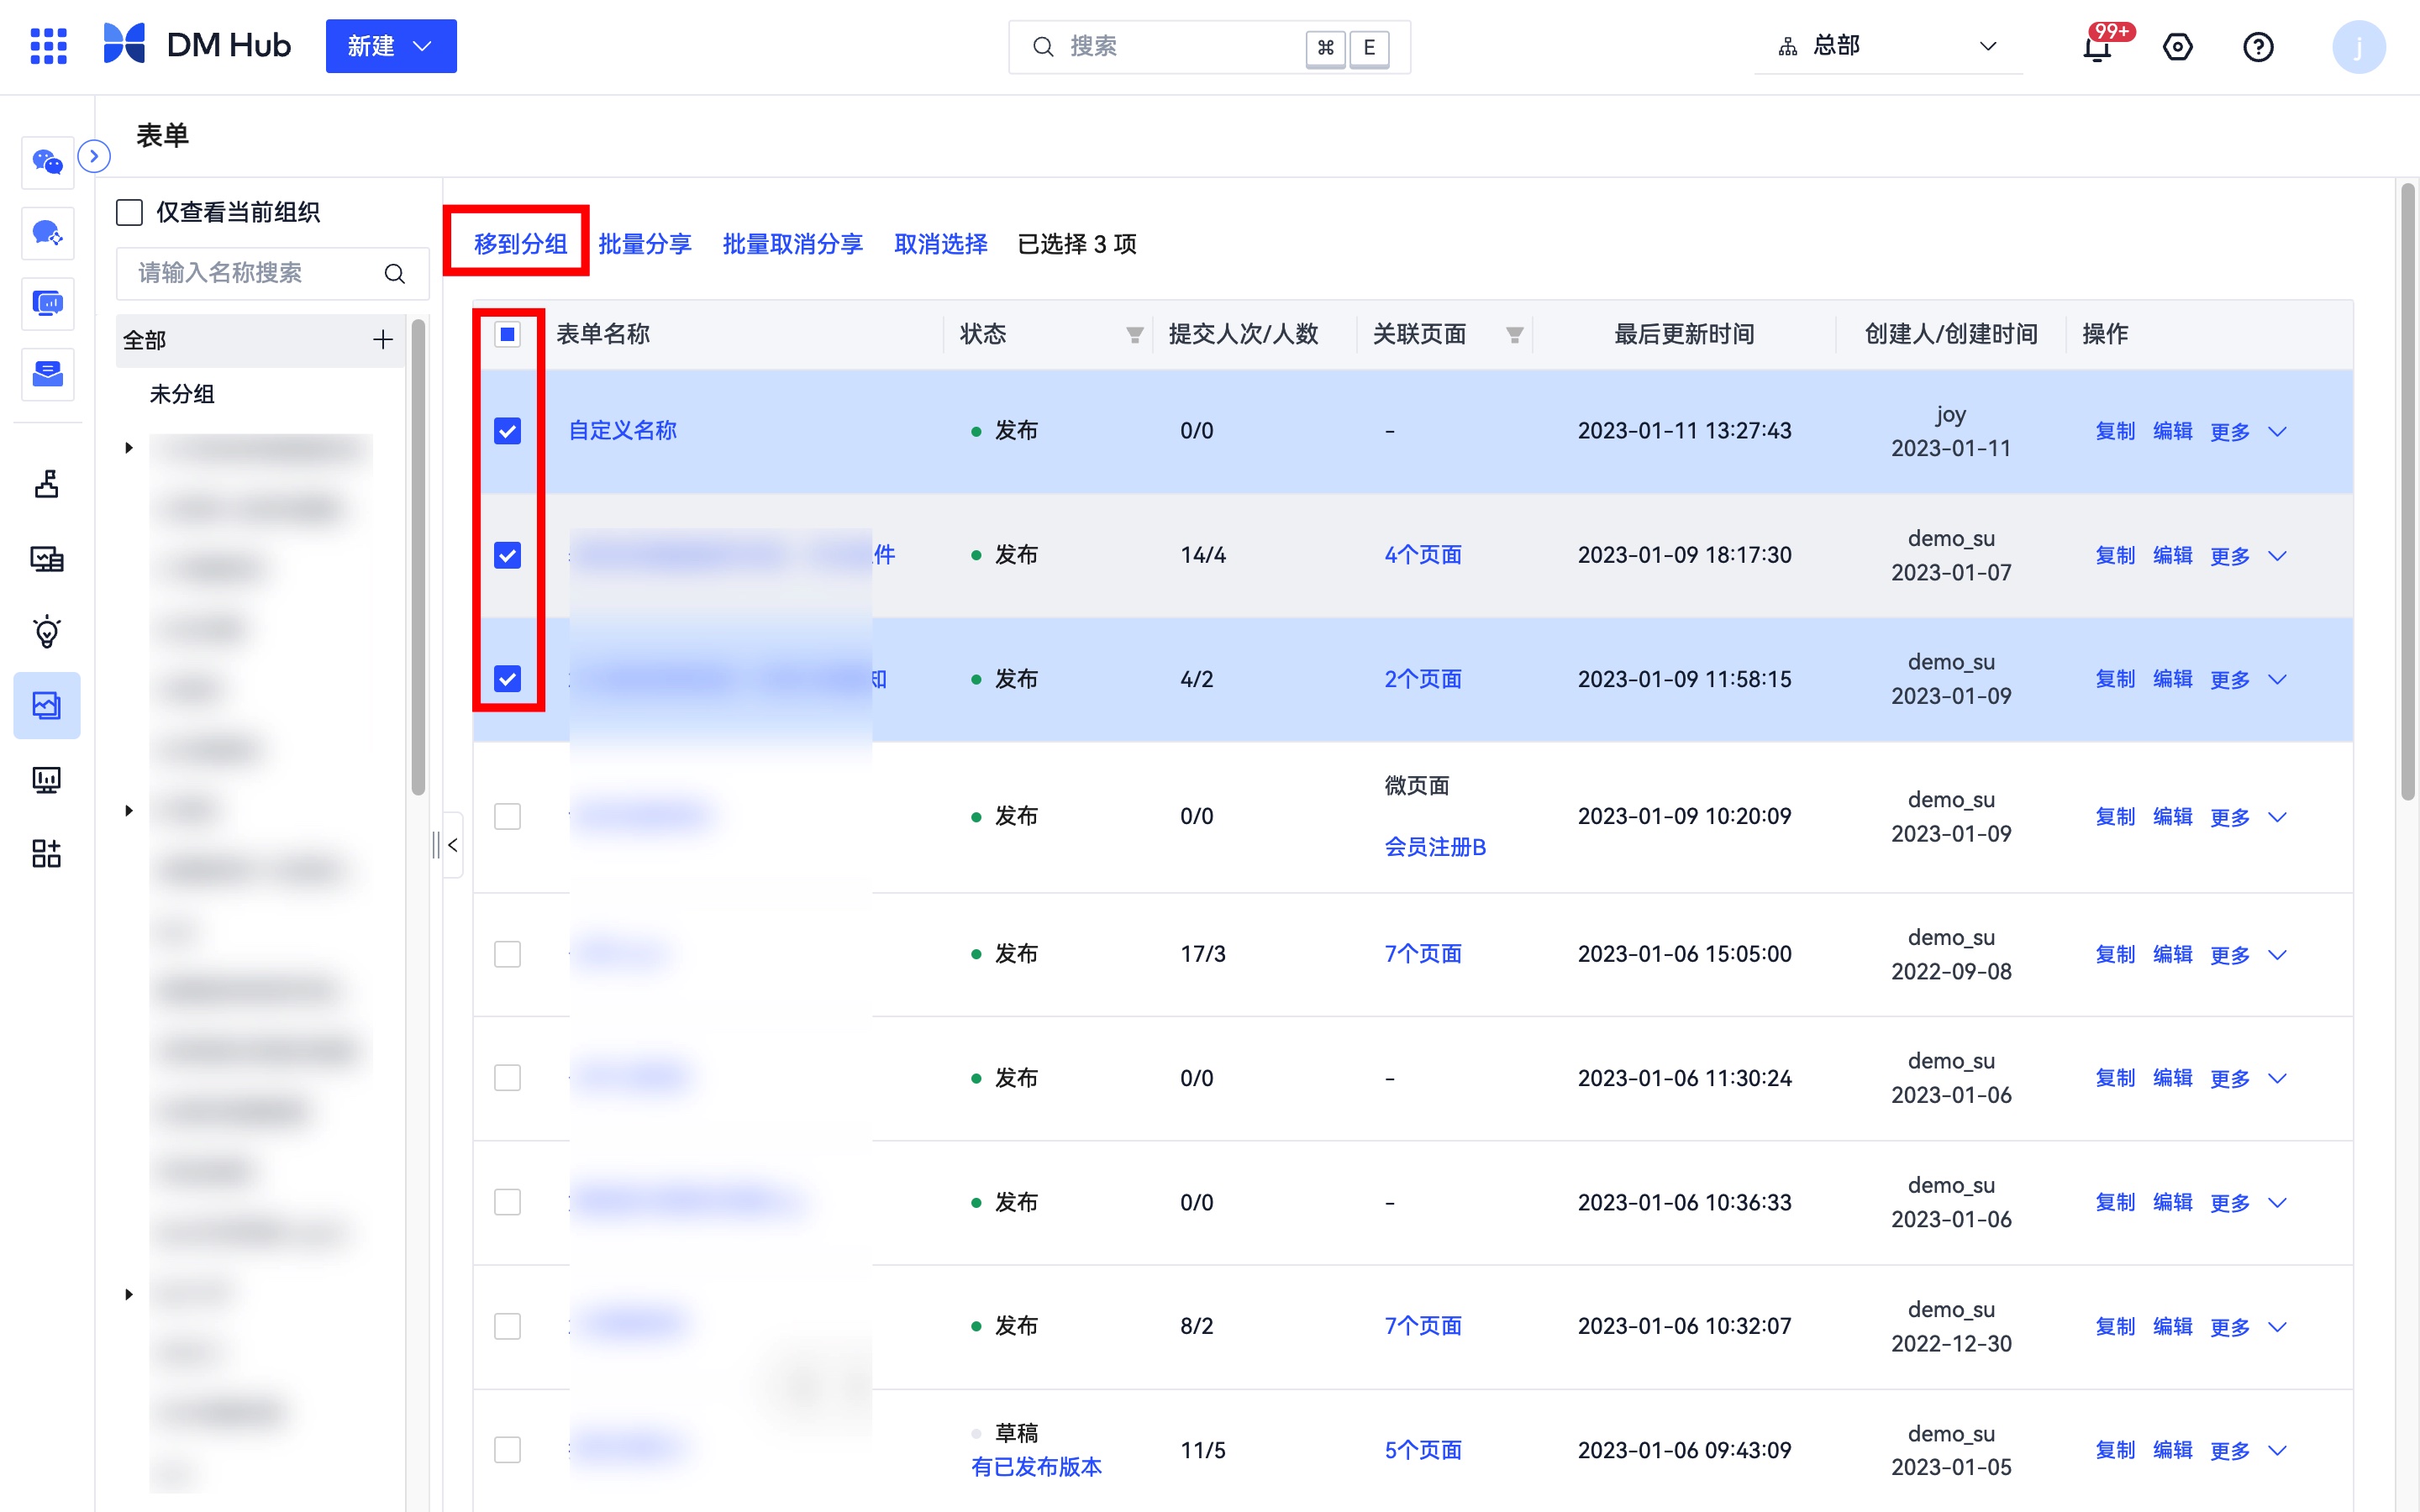Image resolution: width=2420 pixels, height=1512 pixels.
Task: Click 复制 for 自定义名称 row
Action: (x=2115, y=431)
